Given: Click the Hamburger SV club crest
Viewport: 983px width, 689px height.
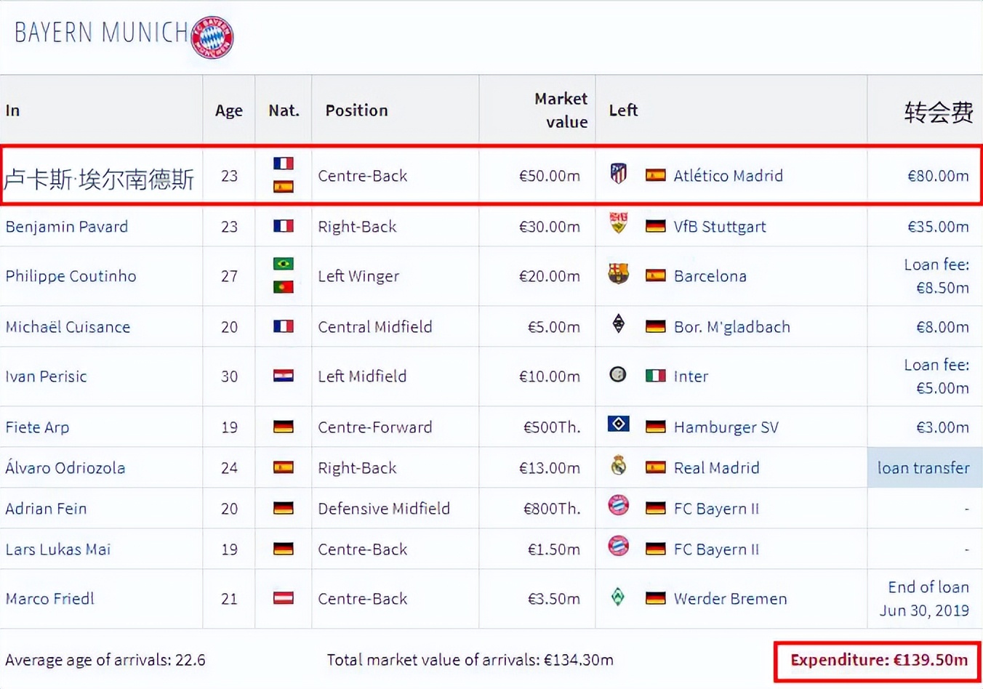Looking at the screenshot, I should click(618, 424).
